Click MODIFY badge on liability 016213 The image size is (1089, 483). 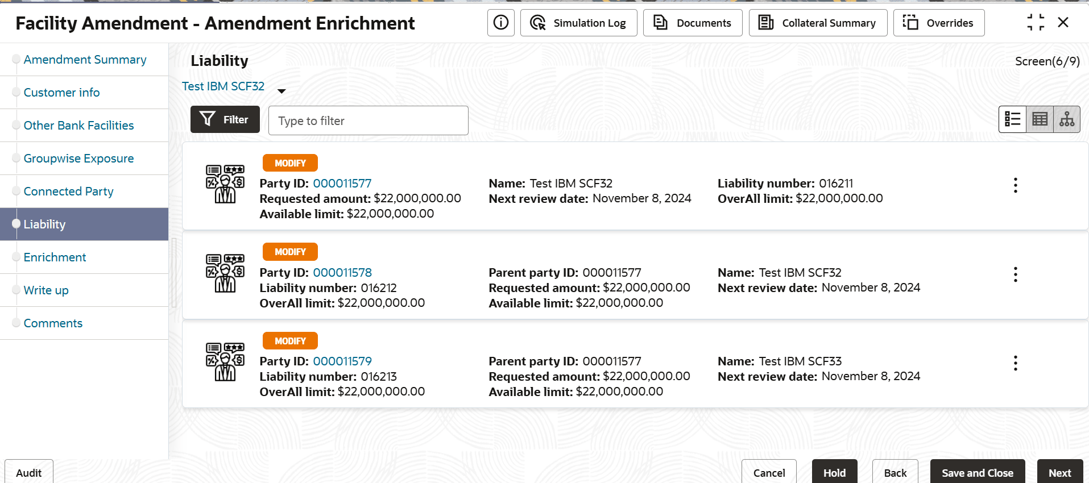[290, 341]
